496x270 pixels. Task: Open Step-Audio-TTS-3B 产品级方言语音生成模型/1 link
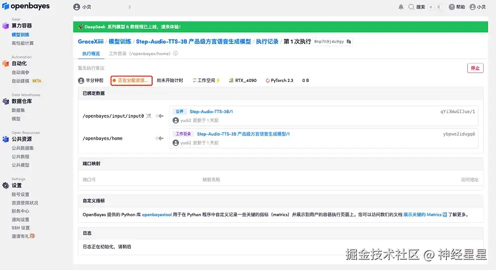coord(243,134)
